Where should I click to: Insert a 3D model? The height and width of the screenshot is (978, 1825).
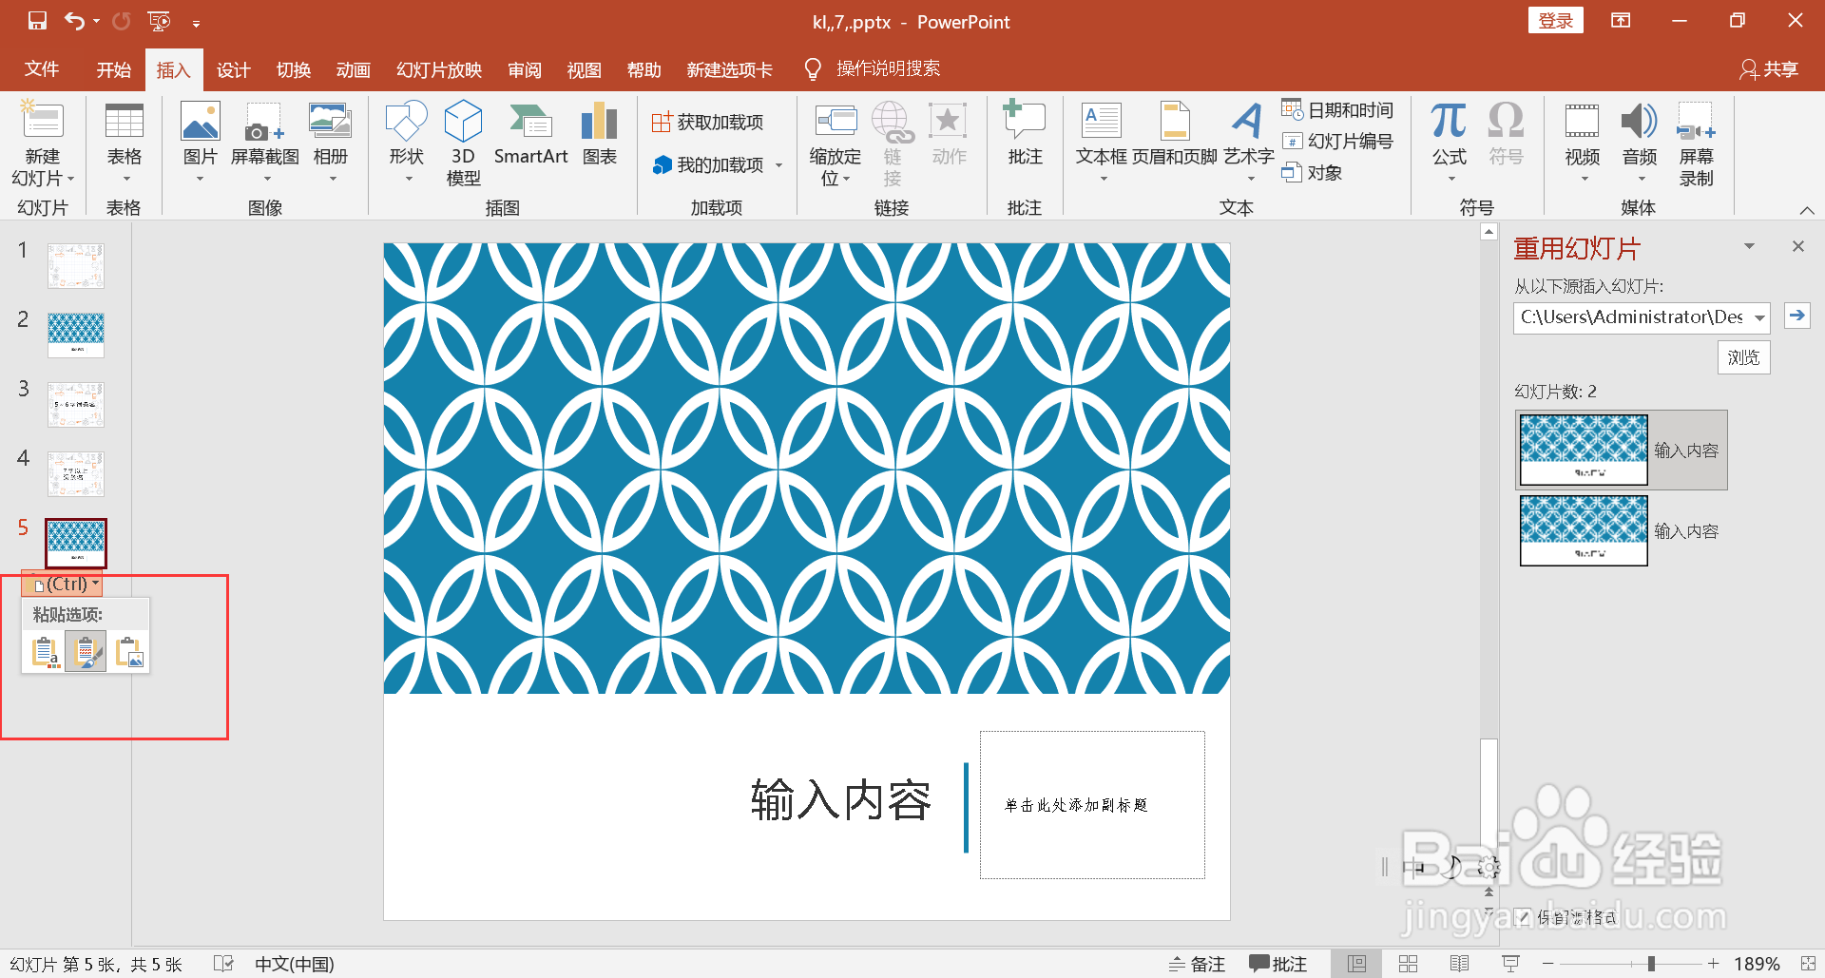(x=463, y=143)
